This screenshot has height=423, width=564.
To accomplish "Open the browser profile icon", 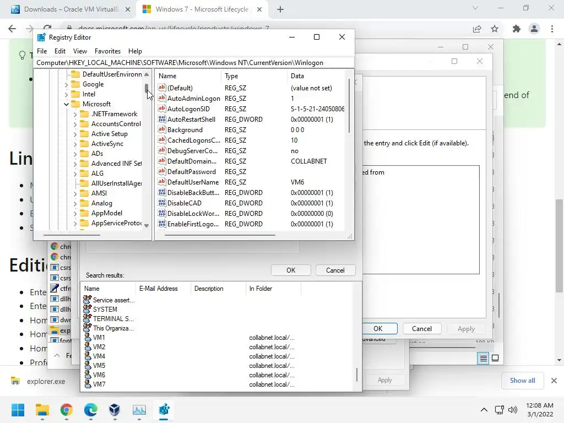I will point(534,29).
